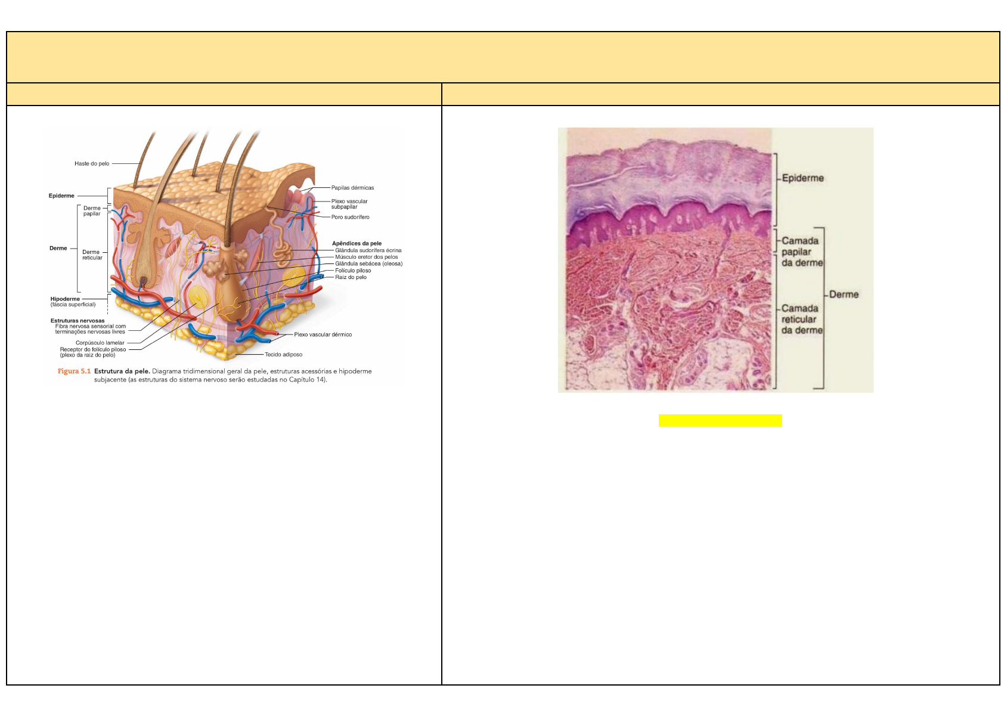The width and height of the screenshot is (1004, 710).
Task: Click the 'Plexo vascular dérmico' label
Action: (x=323, y=334)
